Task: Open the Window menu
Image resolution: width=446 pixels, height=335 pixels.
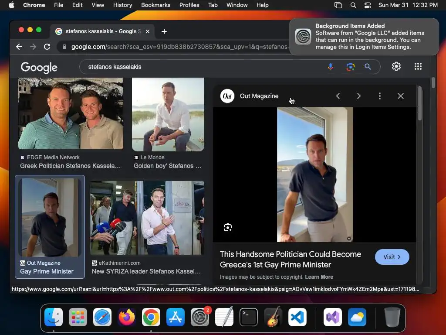Action: (237, 5)
